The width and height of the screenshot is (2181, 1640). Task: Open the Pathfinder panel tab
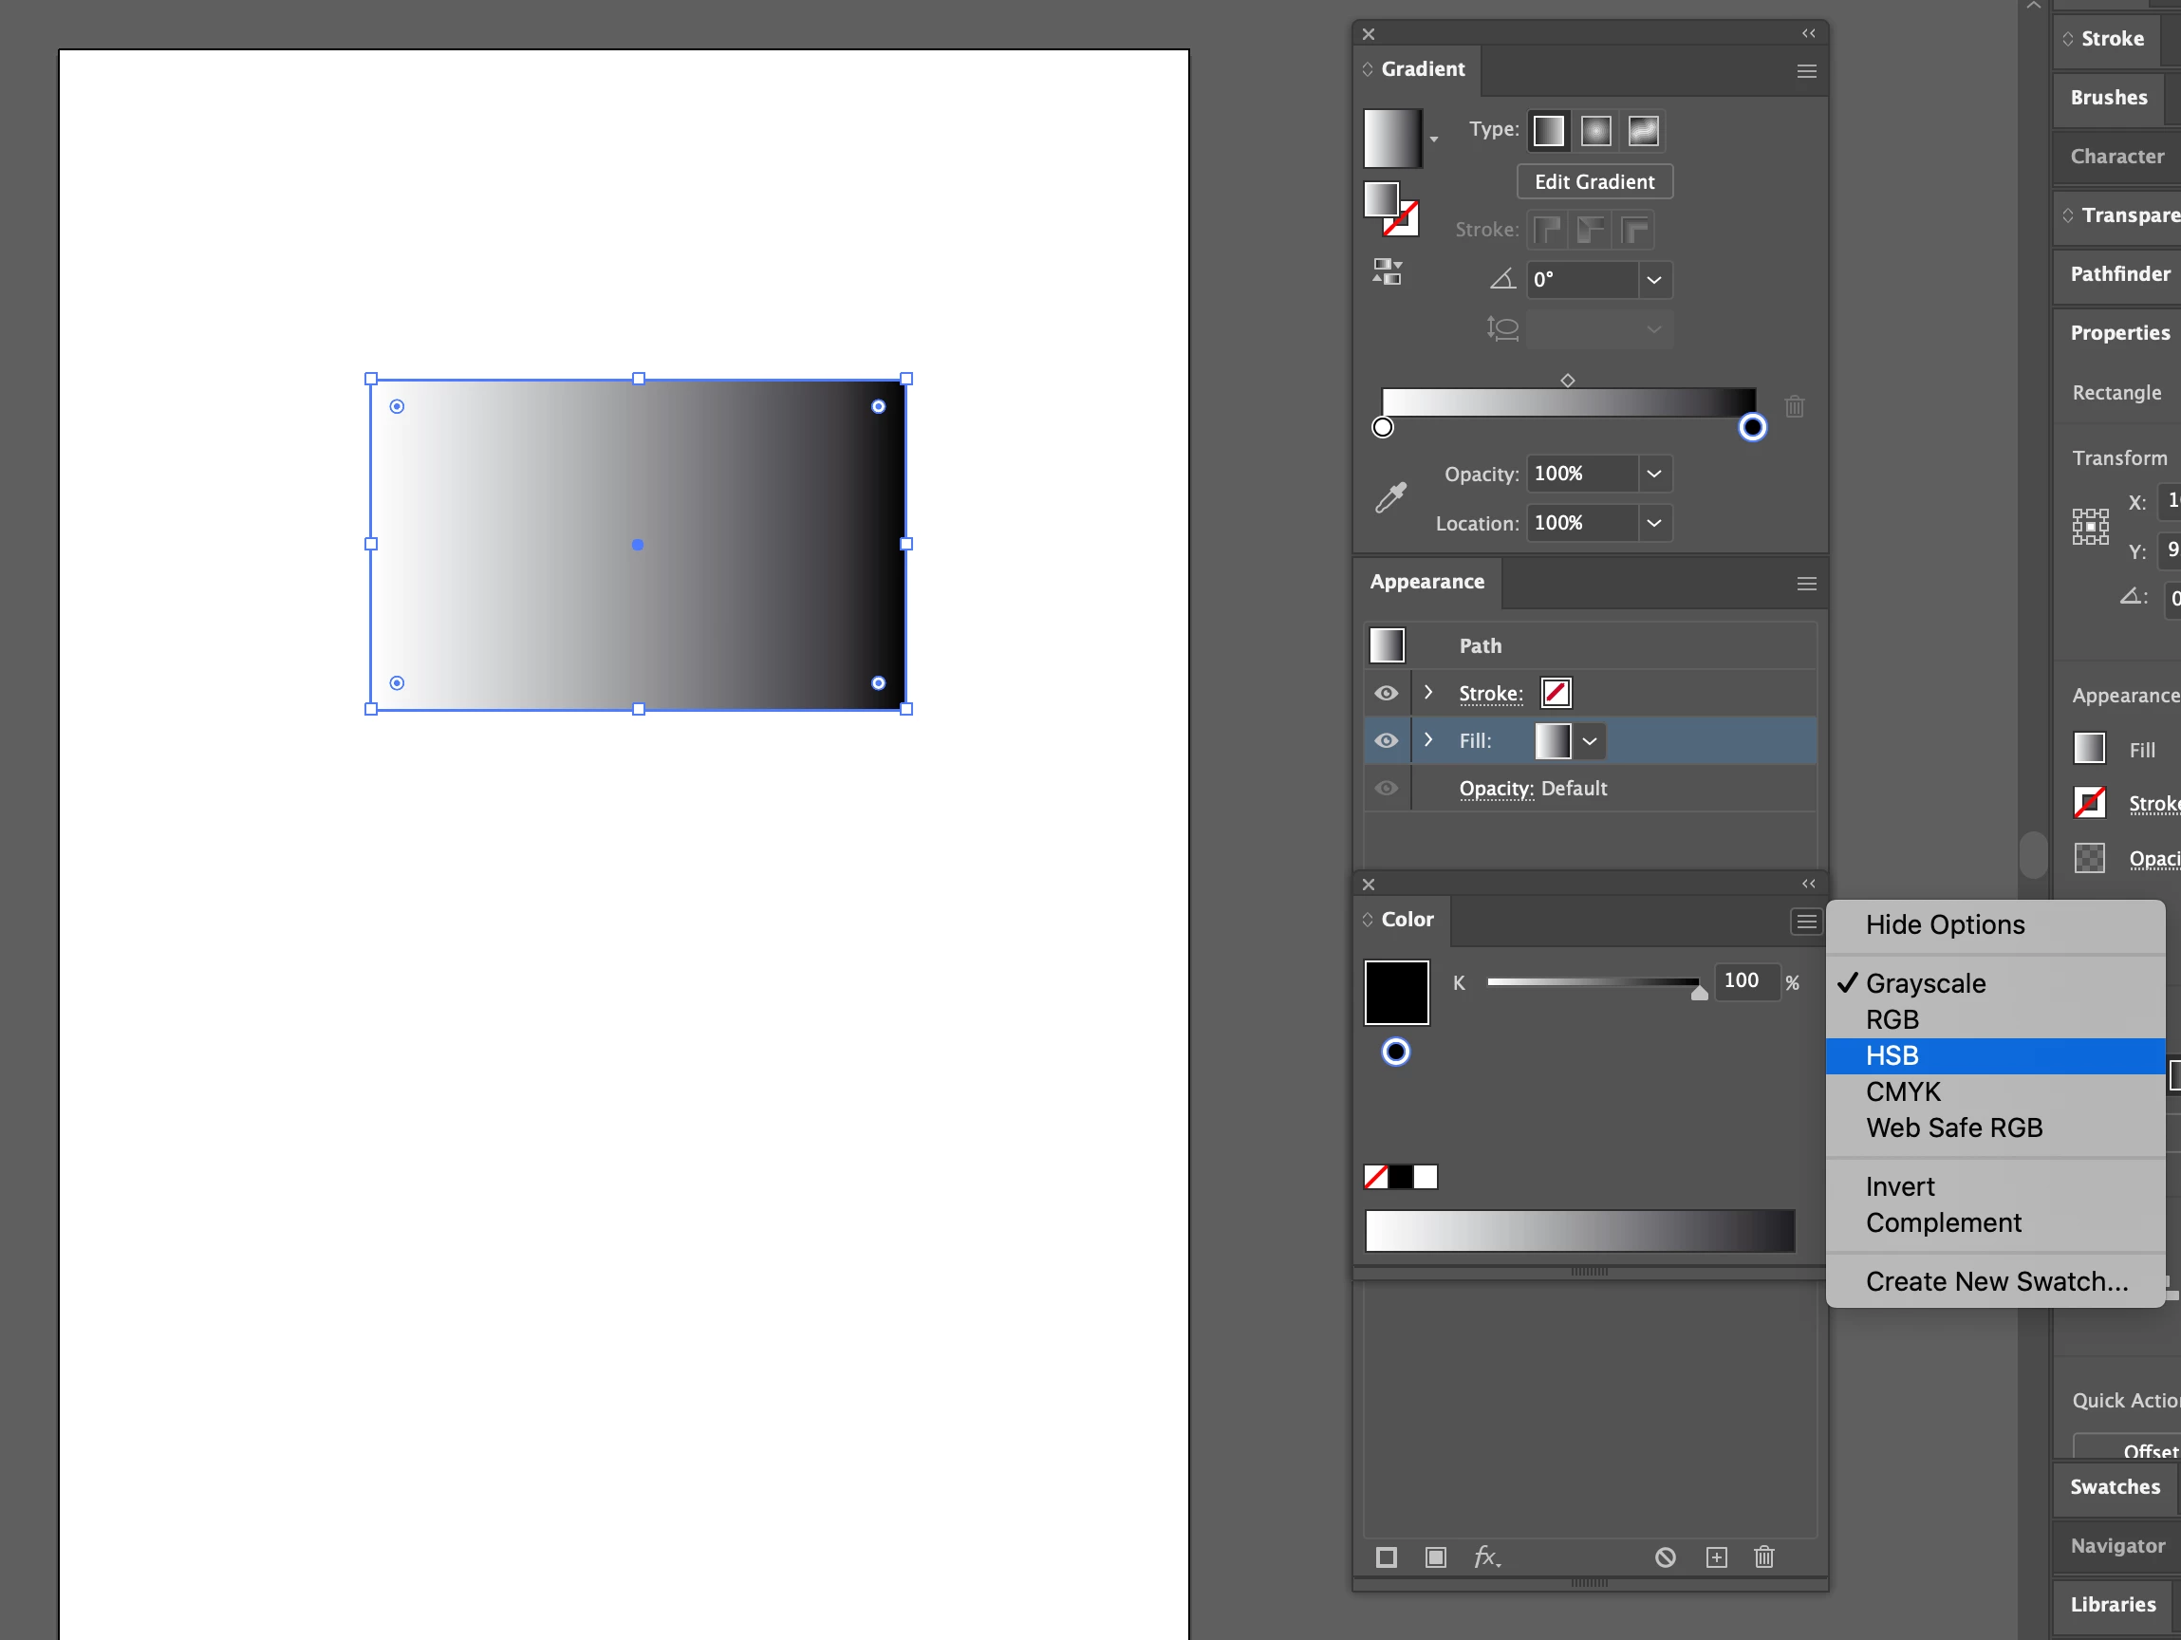2120,274
